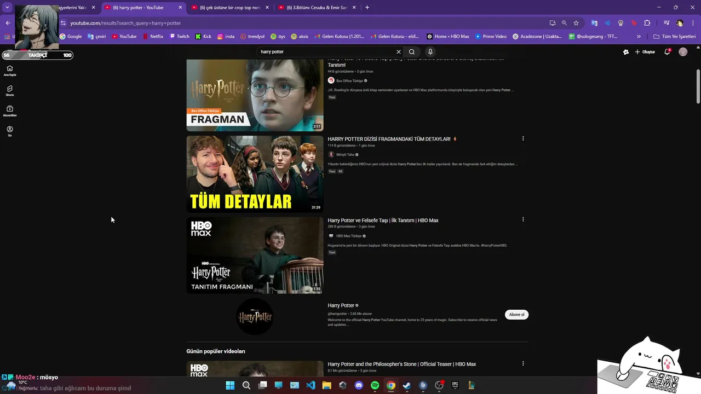
Task: Open more options for Official Teaser video
Action: coord(523,363)
